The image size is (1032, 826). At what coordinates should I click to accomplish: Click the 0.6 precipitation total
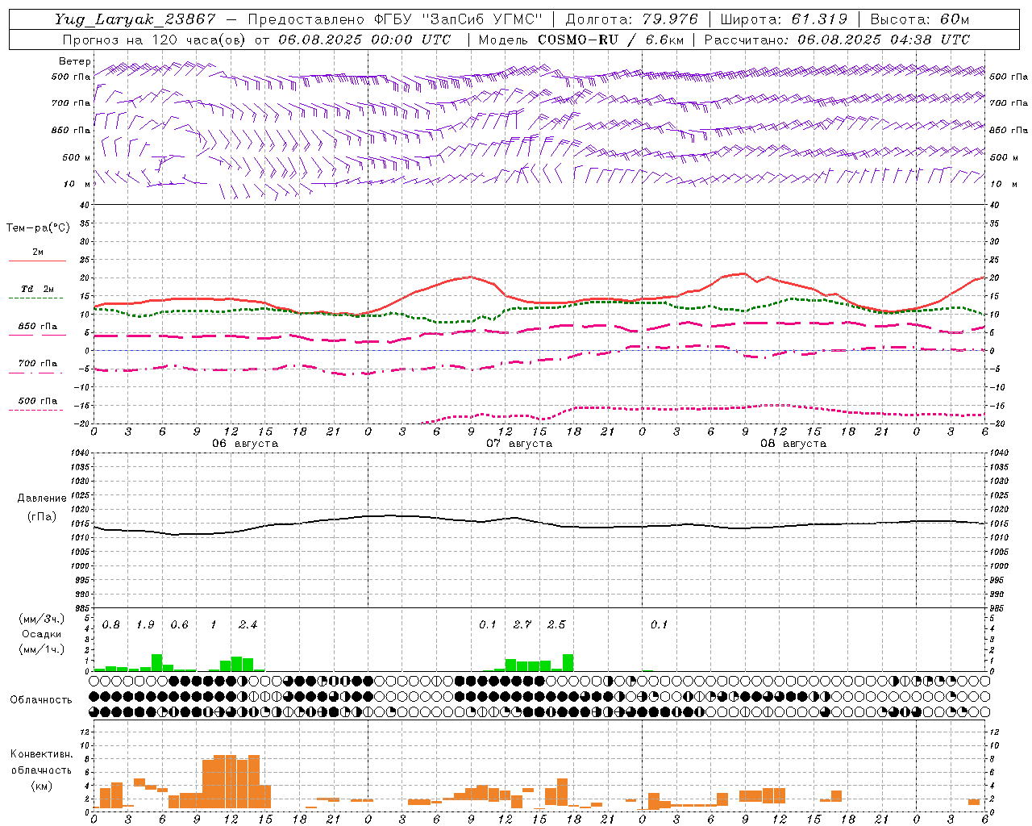179,624
